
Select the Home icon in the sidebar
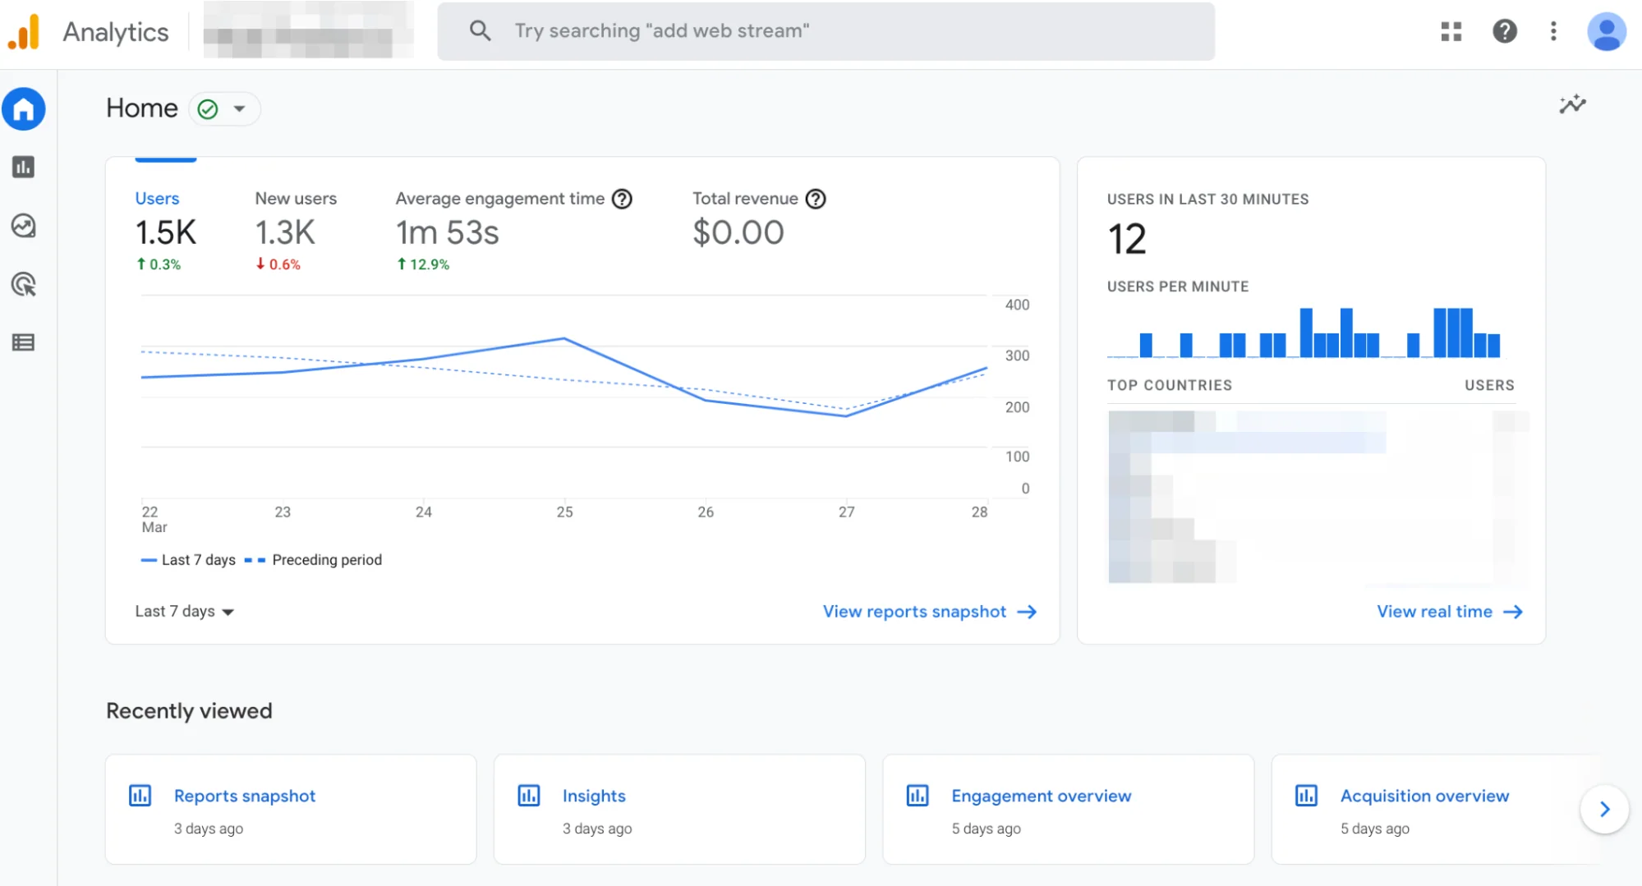point(24,108)
